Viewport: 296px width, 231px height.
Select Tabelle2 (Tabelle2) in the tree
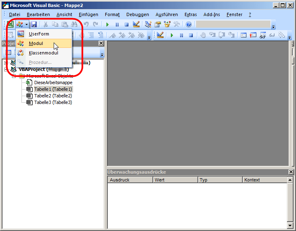click(53, 96)
